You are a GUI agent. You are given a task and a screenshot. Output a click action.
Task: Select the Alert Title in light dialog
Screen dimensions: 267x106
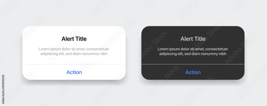click(74, 39)
